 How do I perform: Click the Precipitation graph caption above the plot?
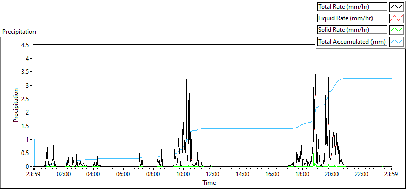coord(19,32)
